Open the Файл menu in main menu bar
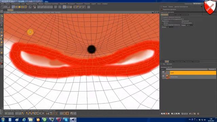The width and height of the screenshot is (217, 122). click(x=2, y=4)
